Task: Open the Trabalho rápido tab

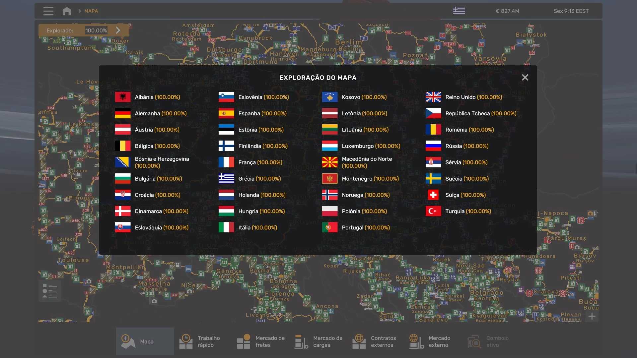Action: pyautogui.click(x=202, y=341)
